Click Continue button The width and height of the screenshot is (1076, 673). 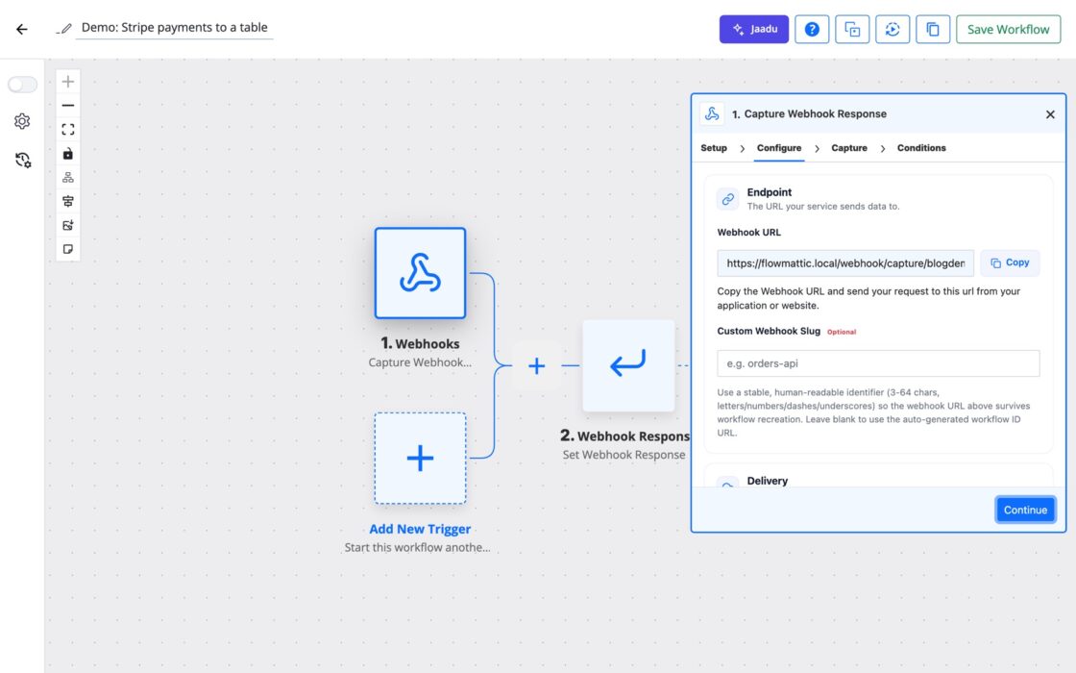[x=1025, y=510]
